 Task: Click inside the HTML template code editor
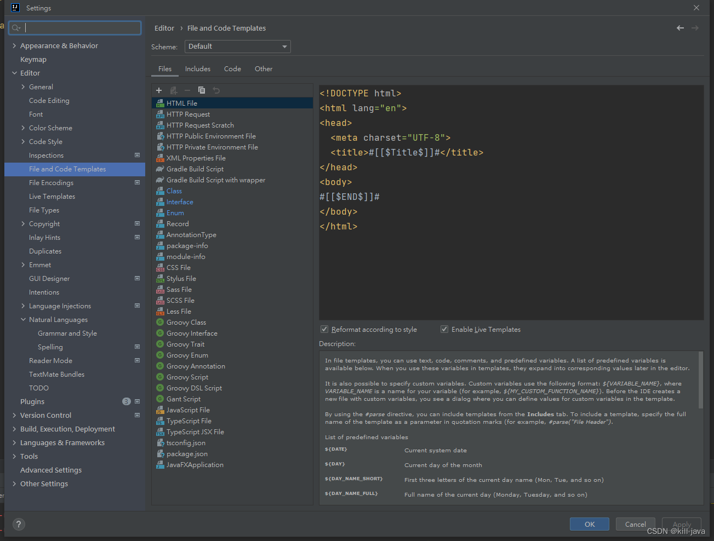click(x=511, y=203)
